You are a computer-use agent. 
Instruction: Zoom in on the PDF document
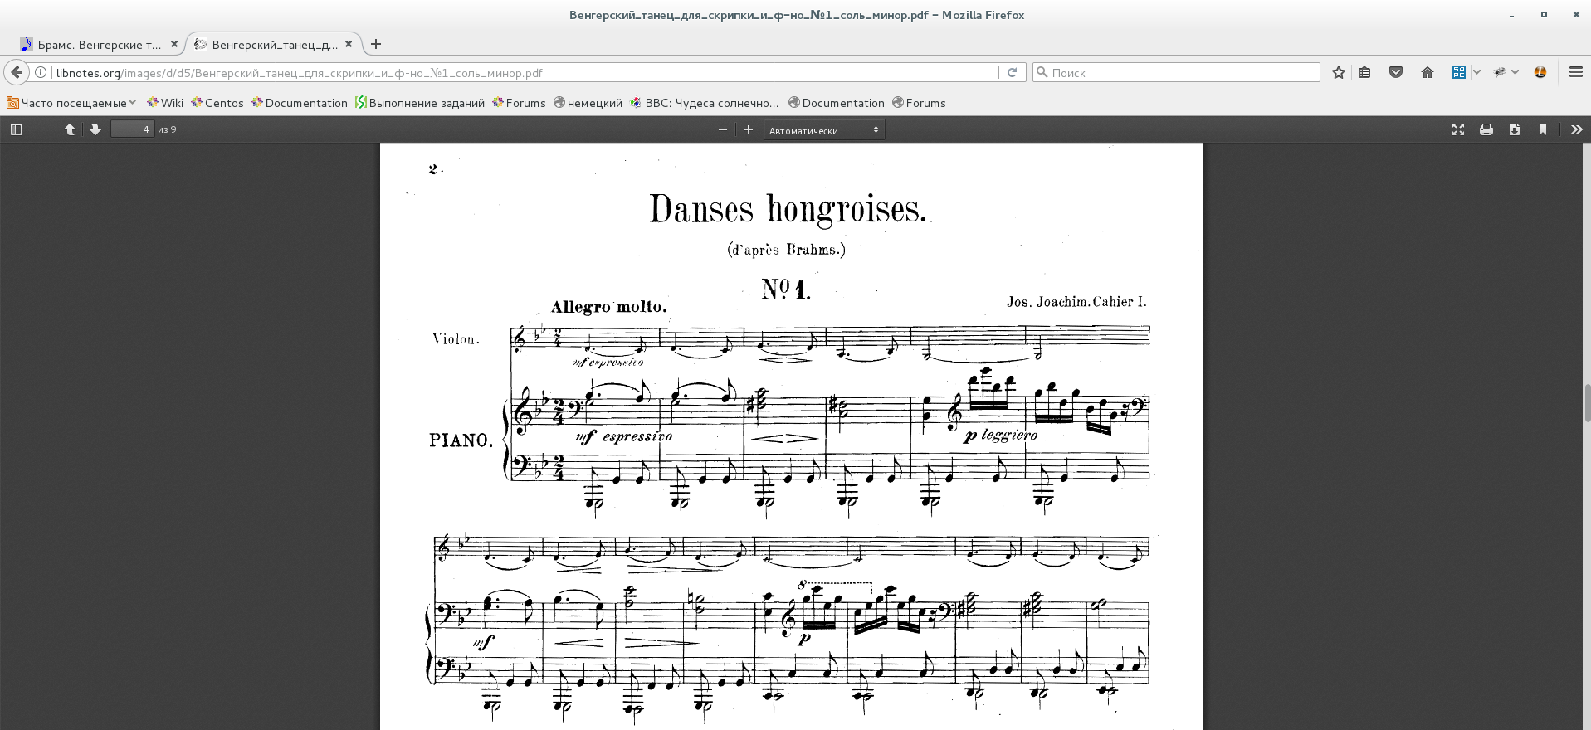pos(749,129)
